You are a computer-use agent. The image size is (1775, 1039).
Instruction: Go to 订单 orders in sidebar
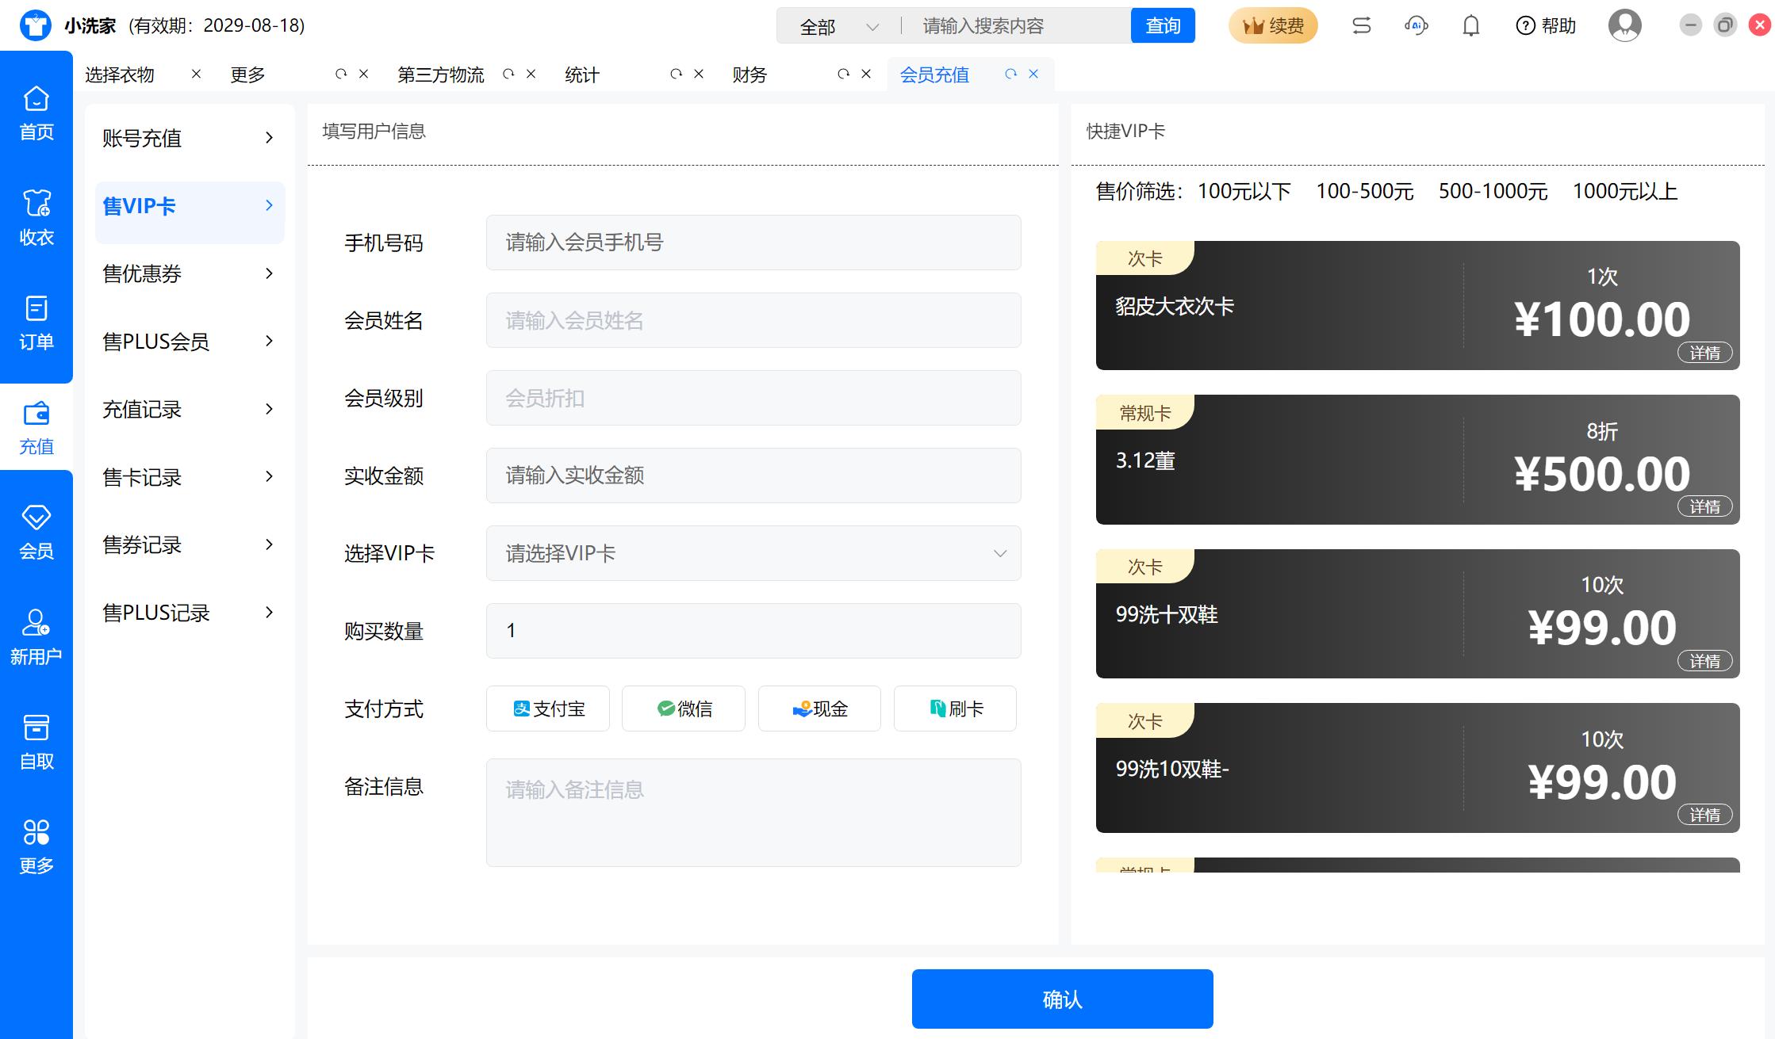[36, 323]
